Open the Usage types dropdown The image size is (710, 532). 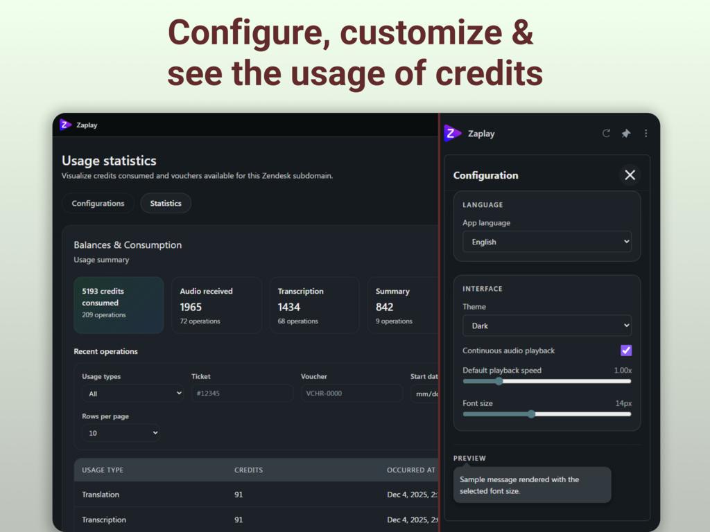132,393
